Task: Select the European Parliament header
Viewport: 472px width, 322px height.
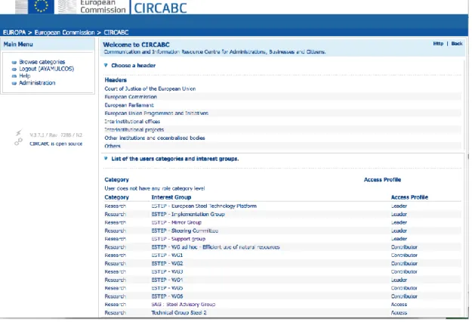Action: click(x=129, y=105)
